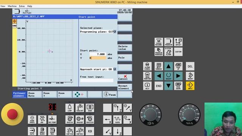This screenshot has height=136, width=242.
Task: Click the Zoom - softkey
Action: click(64, 94)
